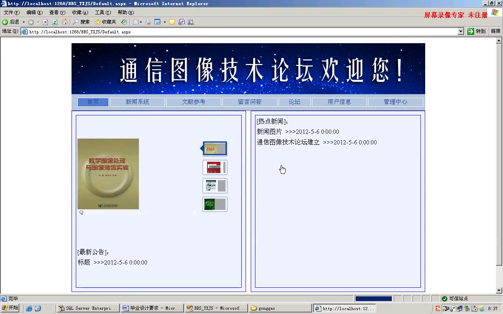Select the red book slideshow thumbnail
Viewport: 503px width, 314px height.
pyautogui.click(x=215, y=167)
